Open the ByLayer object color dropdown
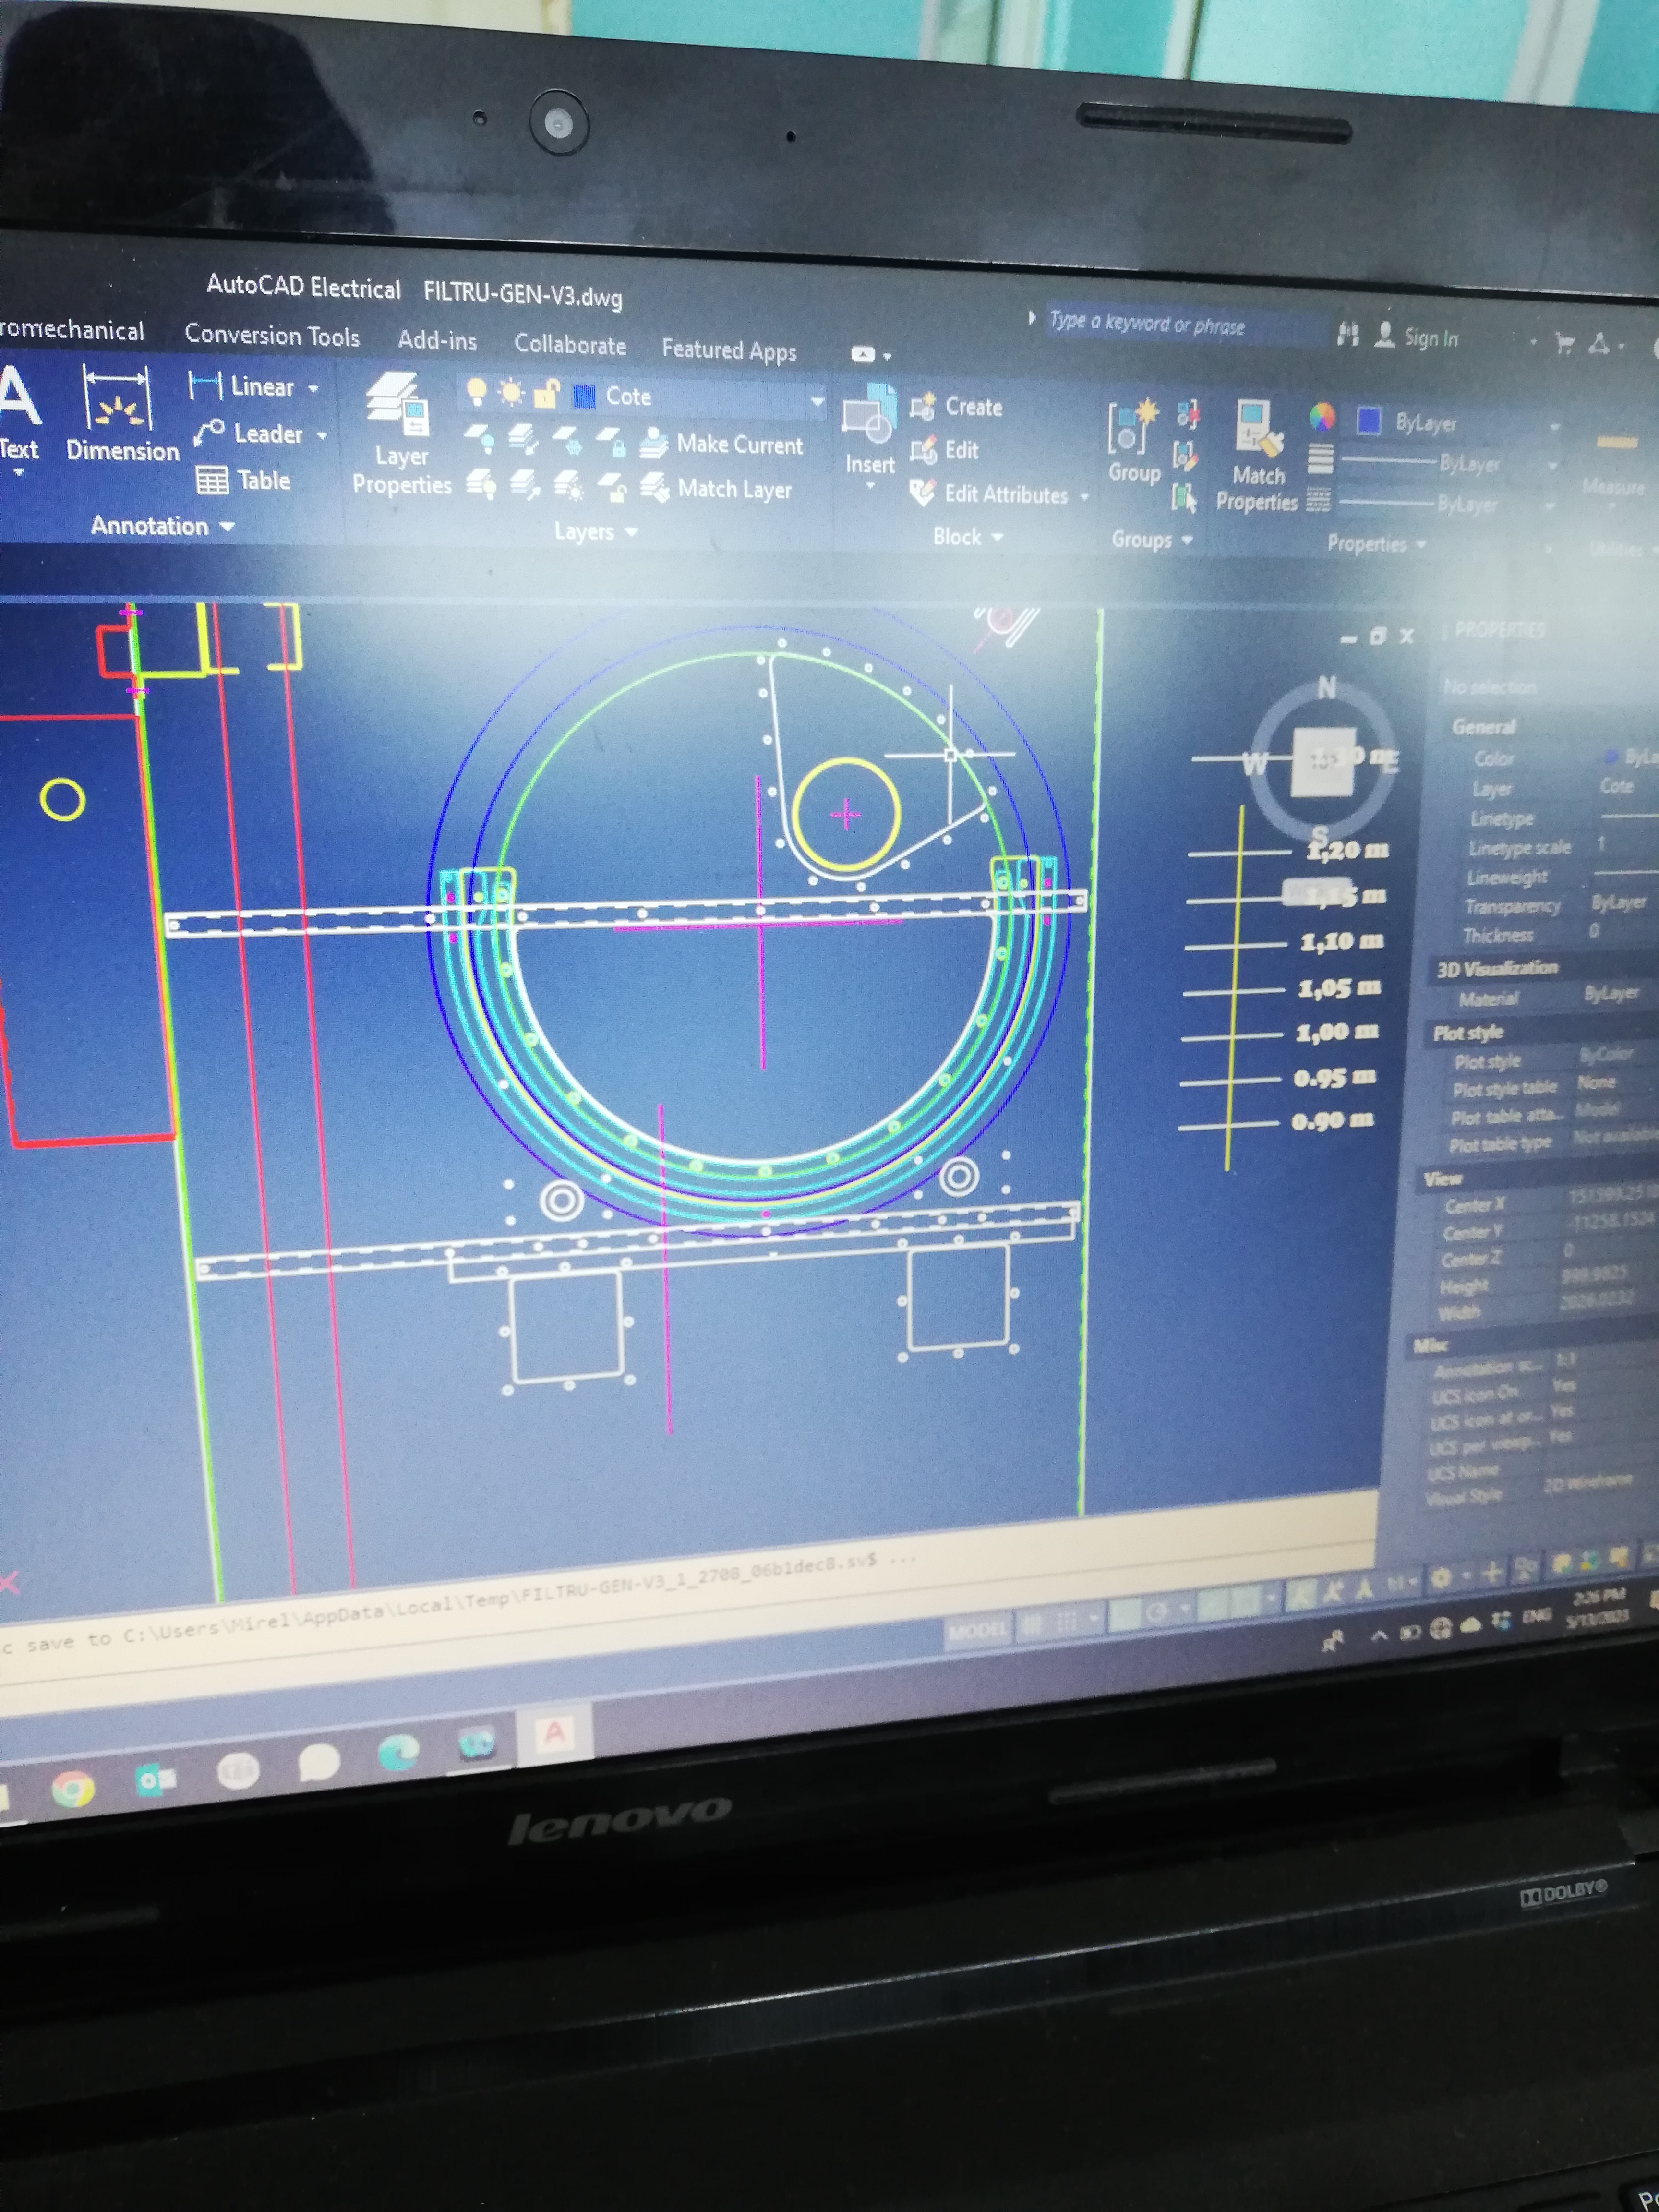 click(x=1554, y=427)
